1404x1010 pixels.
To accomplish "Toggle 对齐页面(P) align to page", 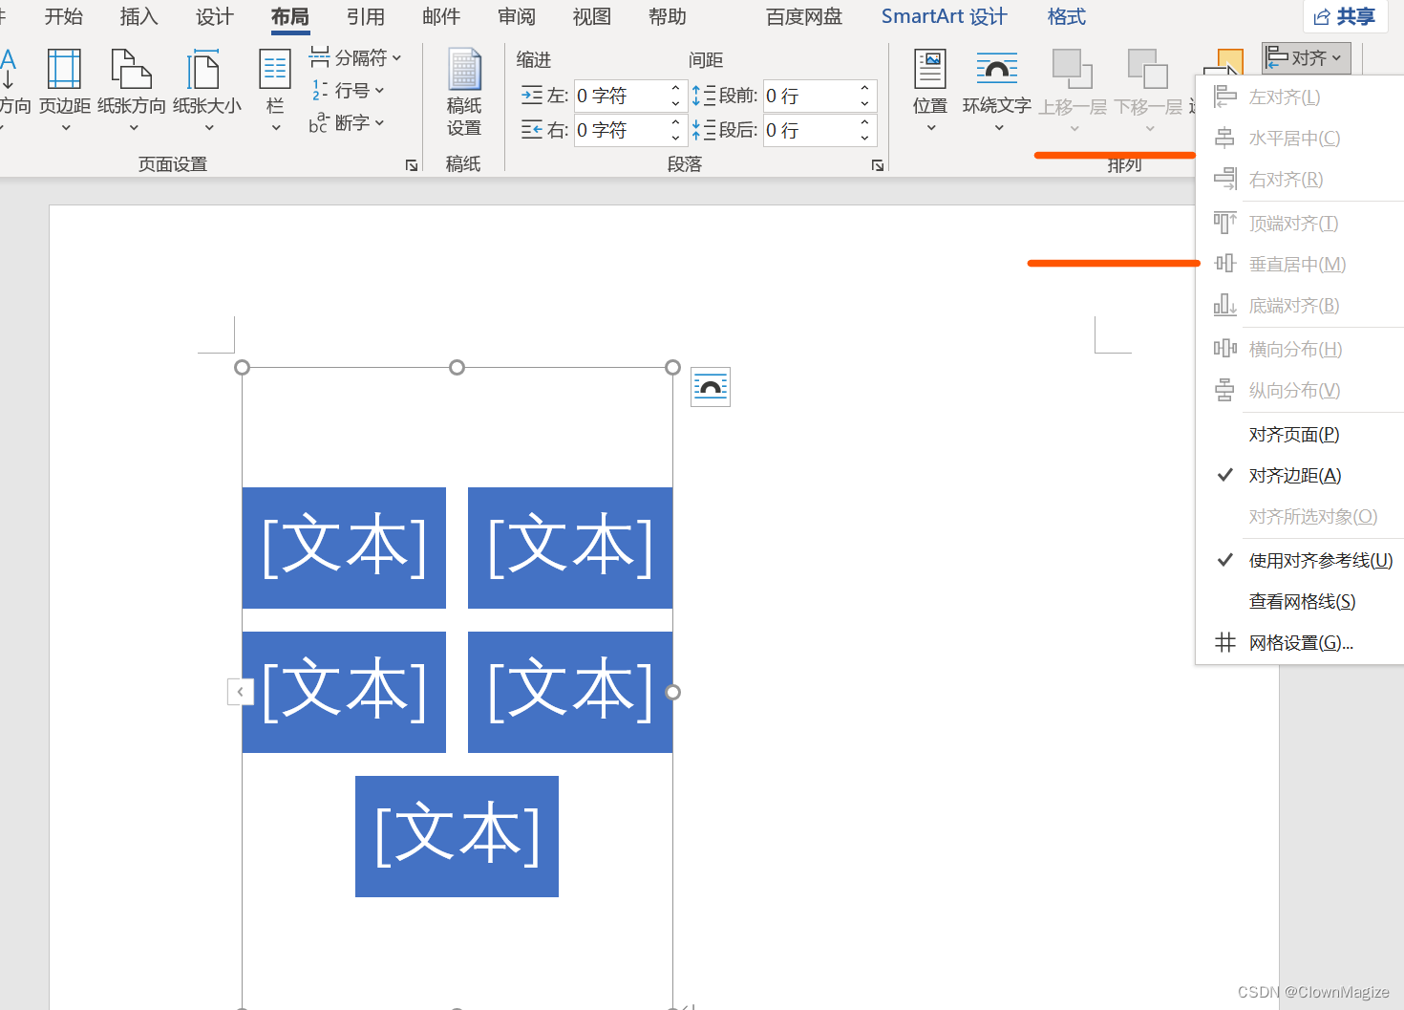I will (x=1300, y=435).
